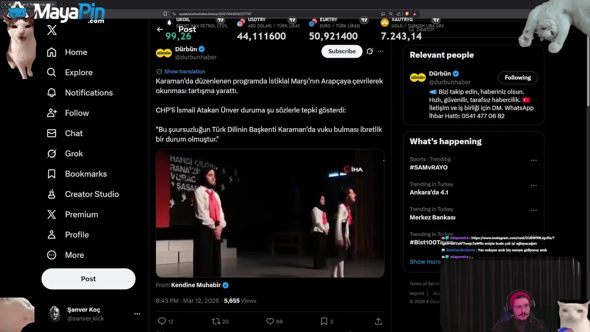
Task: Click the 5,655 Views count
Action: coord(240,301)
